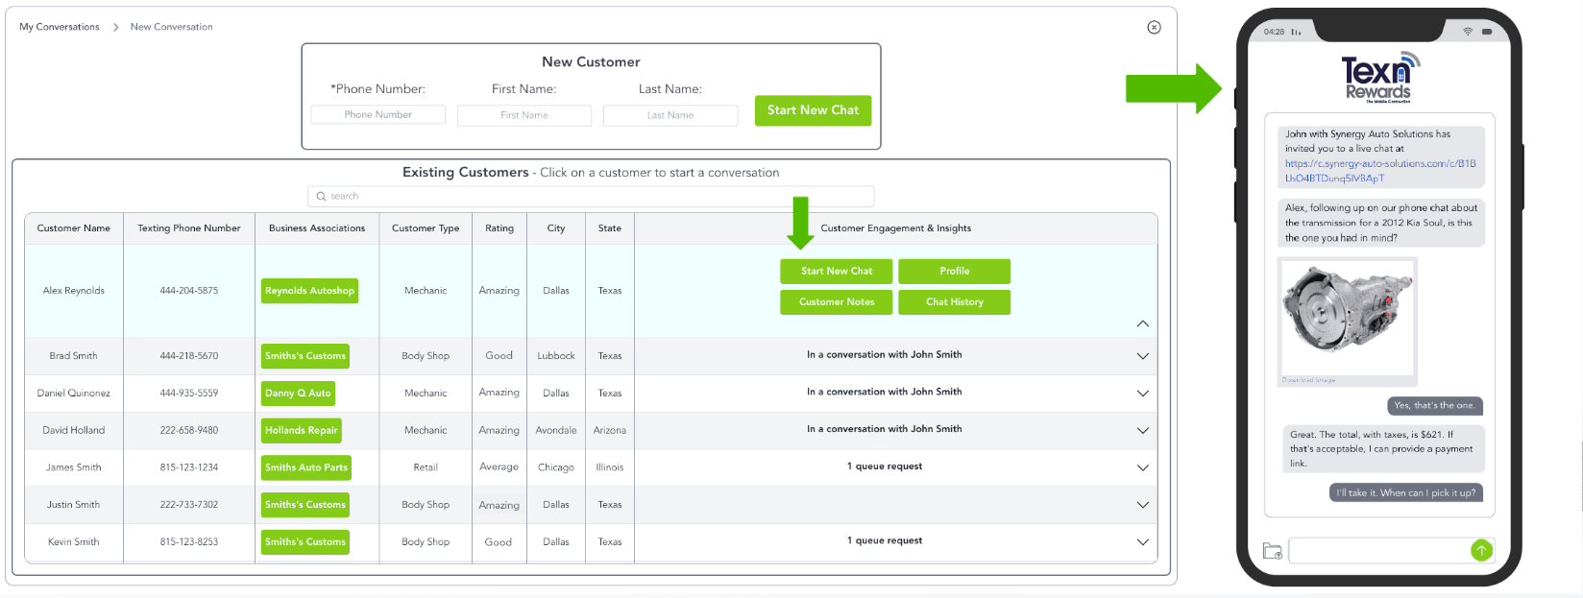Image resolution: width=1583 pixels, height=598 pixels.
Task: Click James Smith's "1 queue request" text
Action: 885,466
